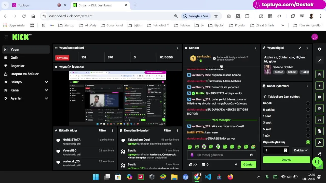Click the green headset support bubble
The height and width of the screenshot is (183, 326).
tap(317, 162)
